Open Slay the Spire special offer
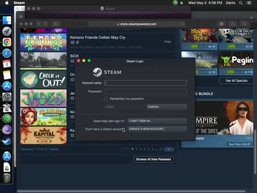This screenshot has width=257, height=193. 199,39
